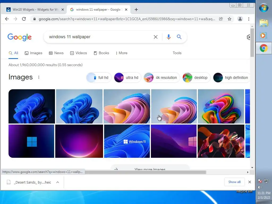Open the Windows Start orb

tap(264, 7)
